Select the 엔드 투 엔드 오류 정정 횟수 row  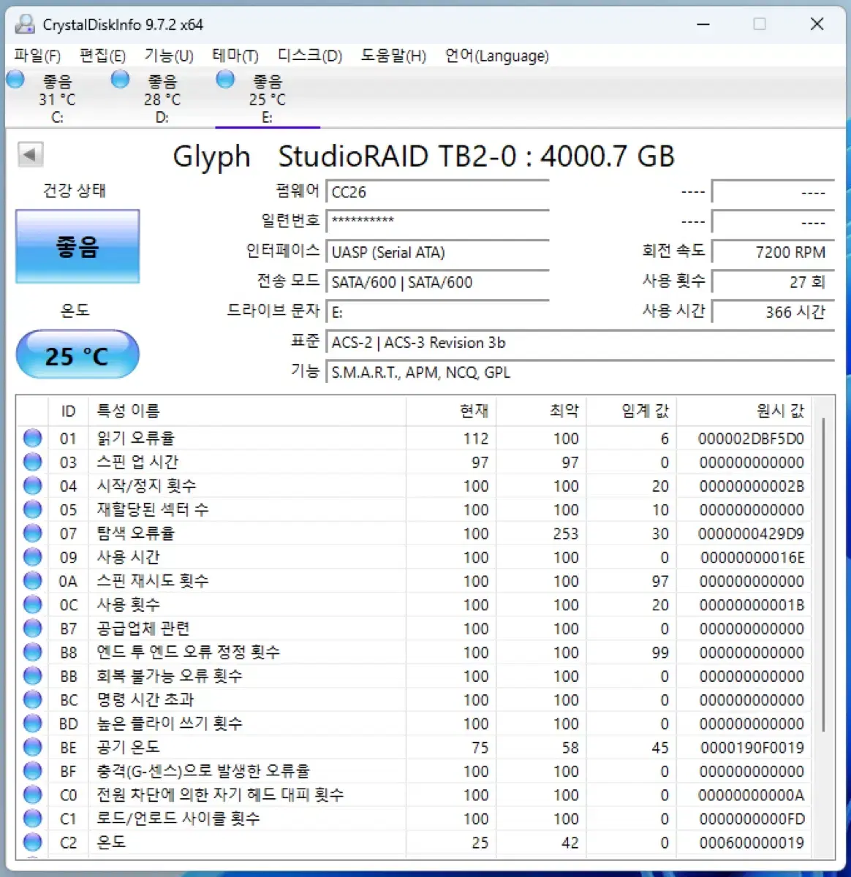coord(415,652)
